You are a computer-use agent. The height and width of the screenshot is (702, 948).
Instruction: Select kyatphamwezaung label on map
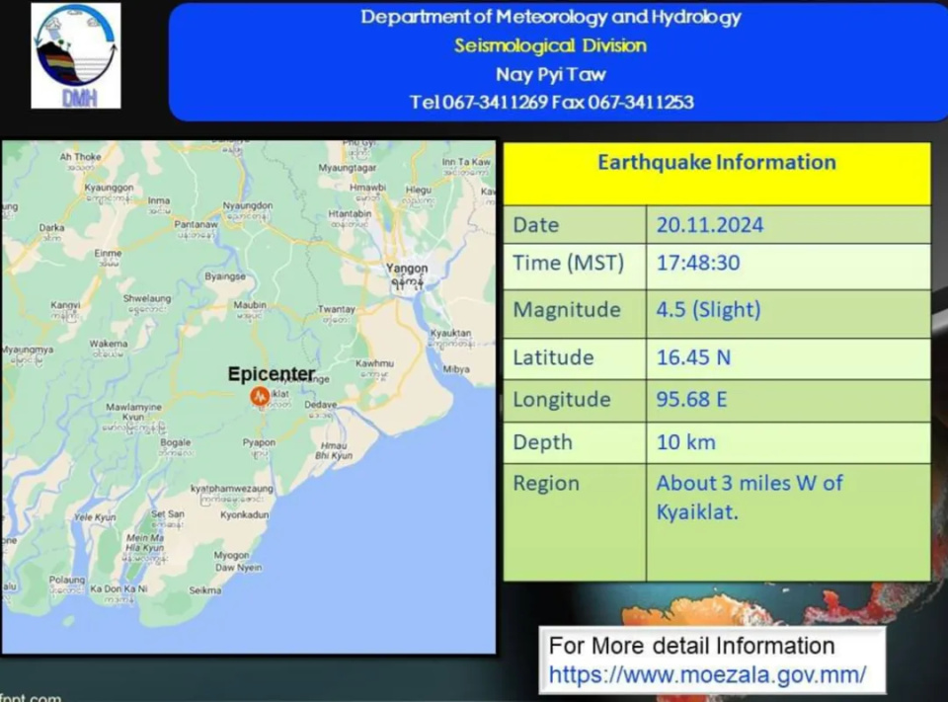coord(231,488)
